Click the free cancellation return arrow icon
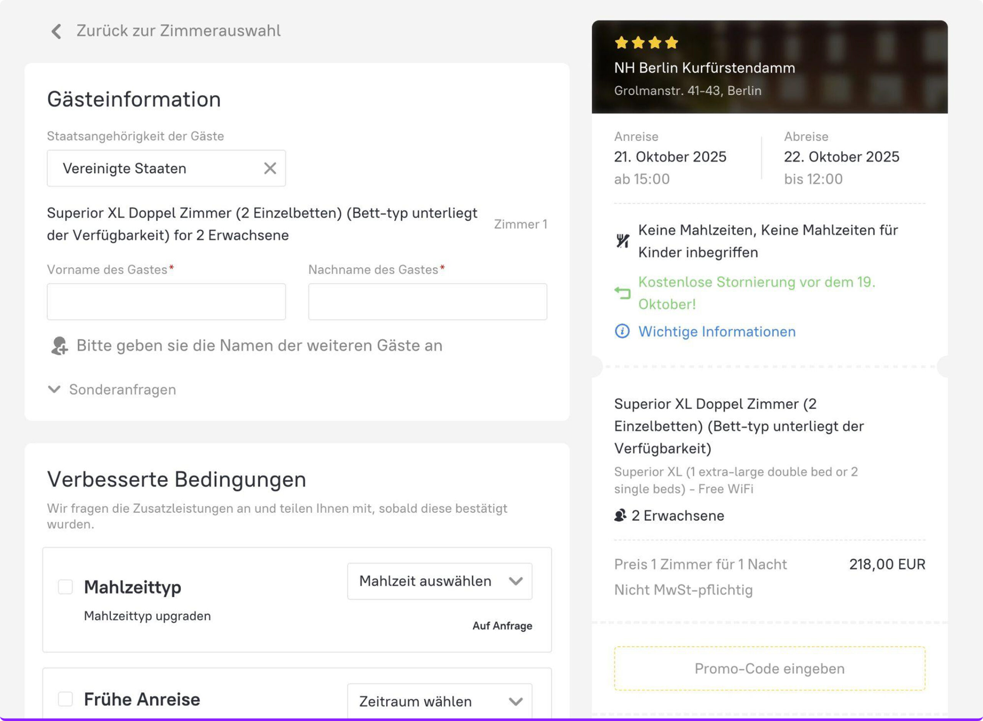The image size is (983, 721). (x=622, y=293)
